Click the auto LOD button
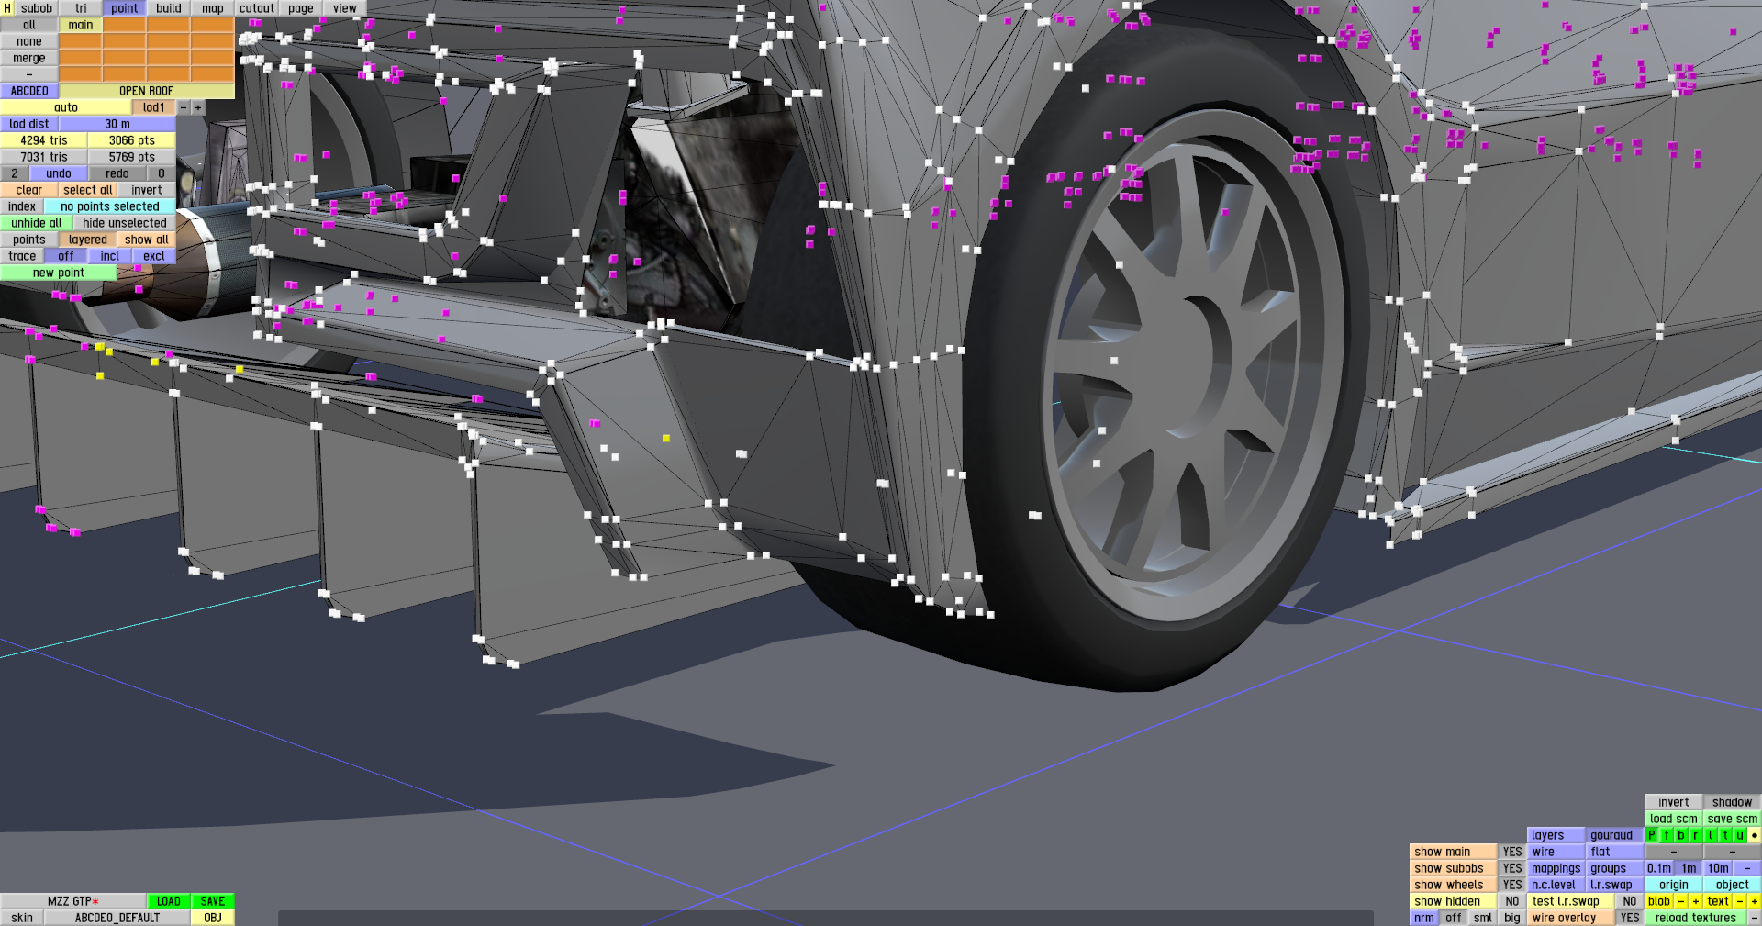1762x926 pixels. 66,107
